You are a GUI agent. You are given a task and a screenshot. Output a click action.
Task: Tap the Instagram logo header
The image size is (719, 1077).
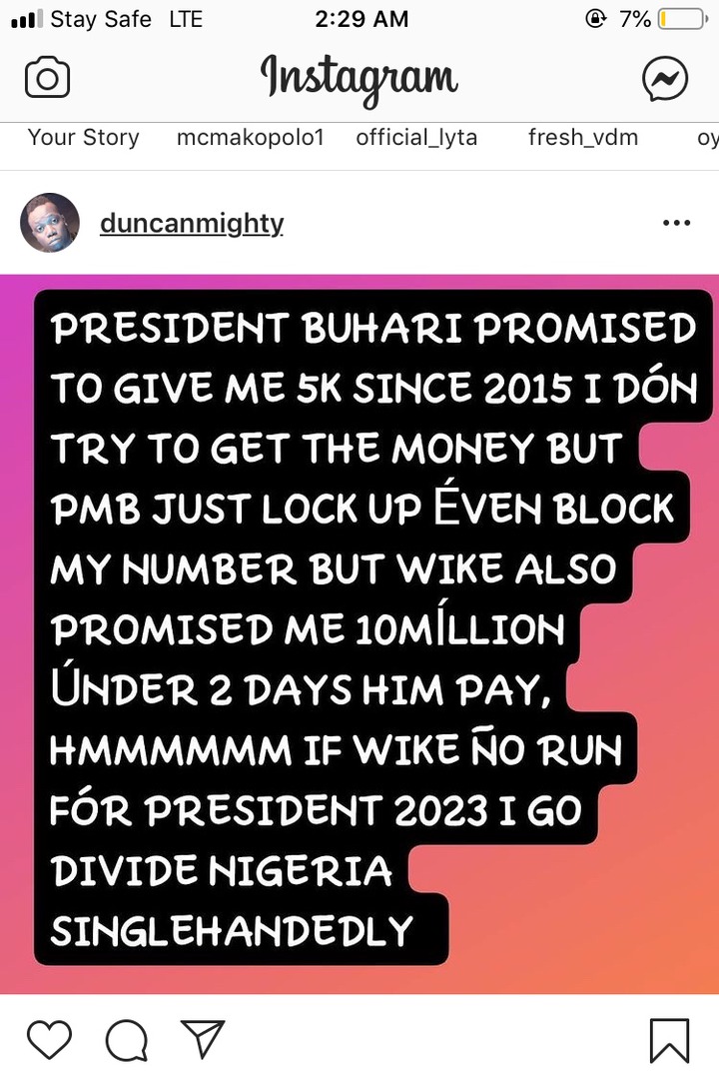tap(359, 79)
